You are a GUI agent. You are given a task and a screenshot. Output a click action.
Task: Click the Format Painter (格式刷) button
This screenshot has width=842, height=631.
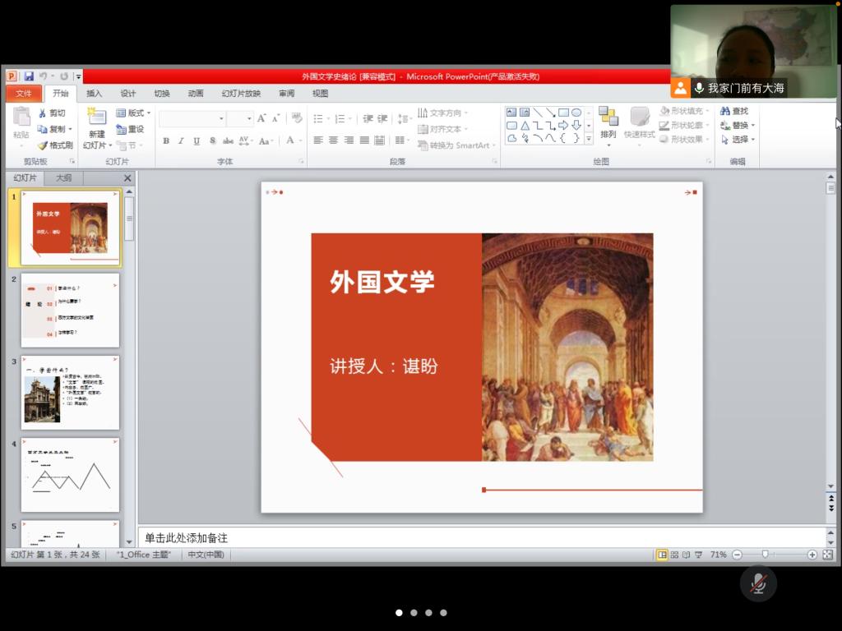click(x=55, y=145)
